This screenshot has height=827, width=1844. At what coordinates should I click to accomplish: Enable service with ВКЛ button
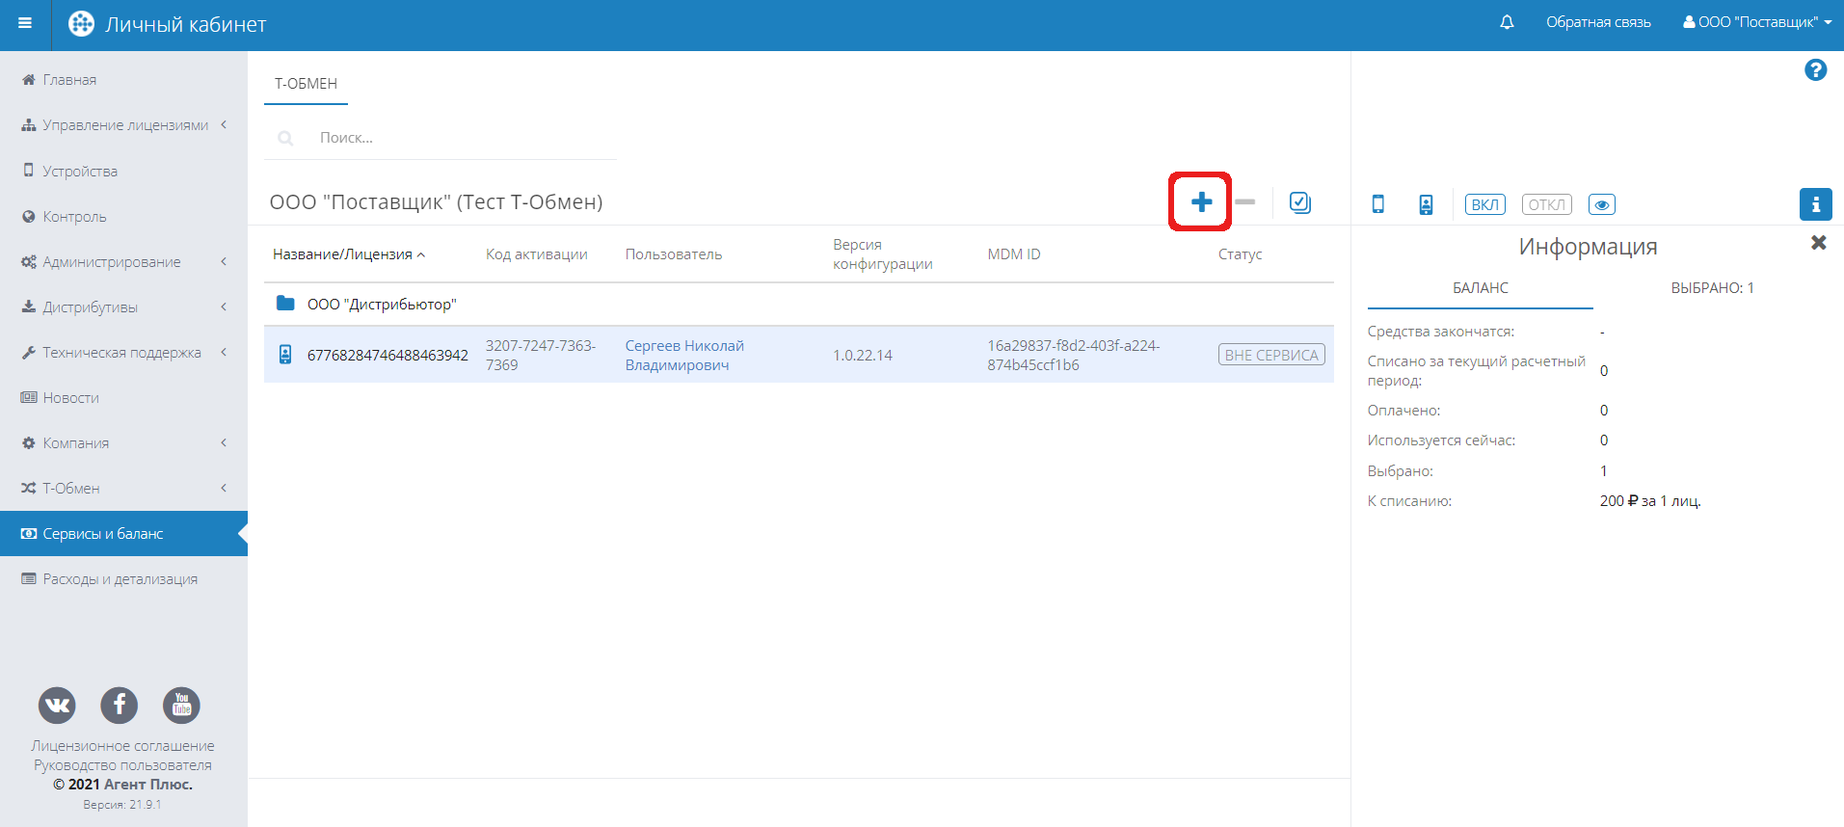point(1485,204)
